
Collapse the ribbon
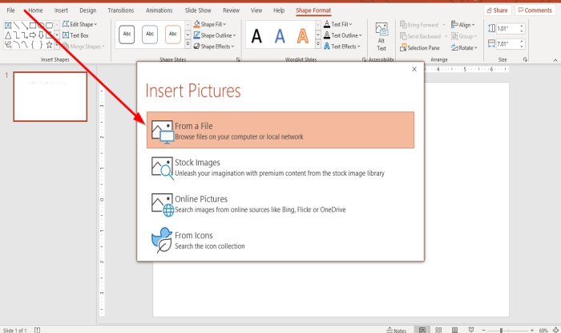tap(555, 60)
